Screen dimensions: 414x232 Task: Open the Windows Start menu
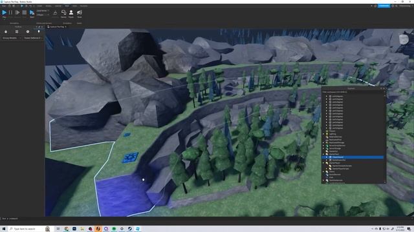[4, 229]
